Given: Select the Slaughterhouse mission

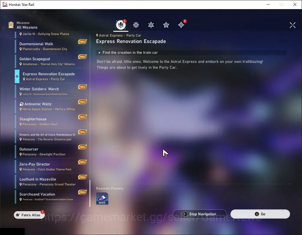Looking at the screenshot, I should tap(51, 121).
